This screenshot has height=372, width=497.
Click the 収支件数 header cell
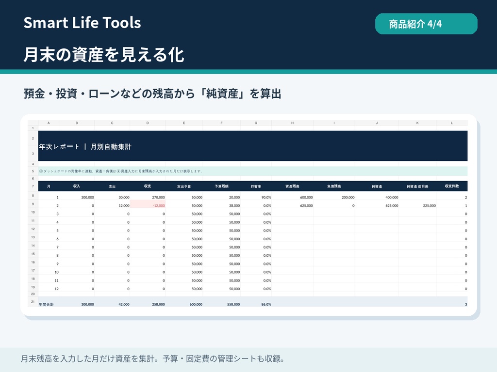452,186
